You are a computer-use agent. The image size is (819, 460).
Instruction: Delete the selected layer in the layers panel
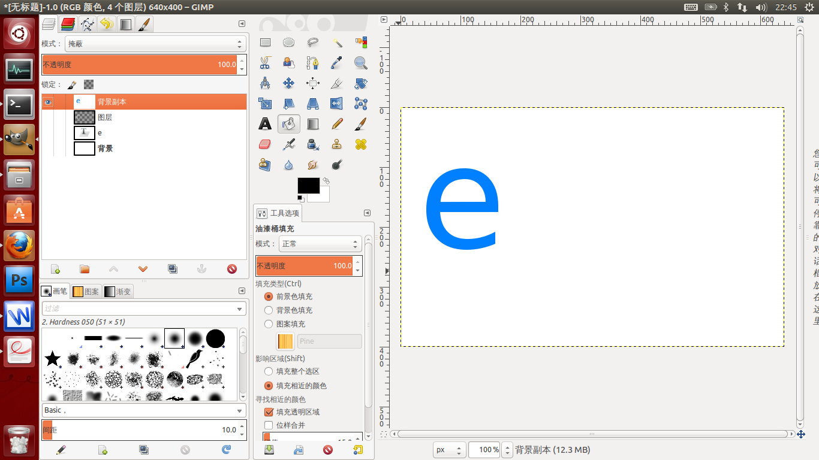point(232,269)
